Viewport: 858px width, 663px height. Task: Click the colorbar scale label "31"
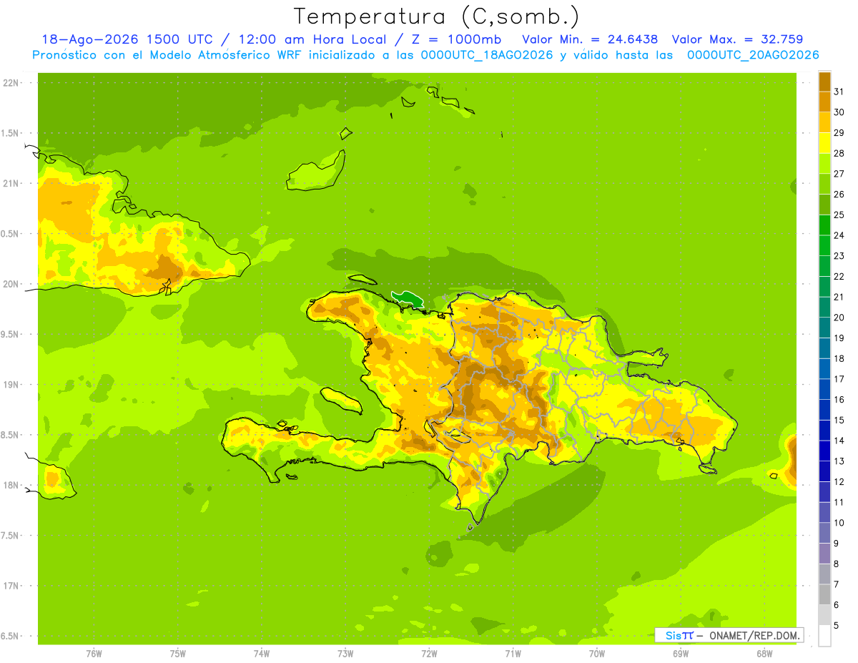(839, 92)
